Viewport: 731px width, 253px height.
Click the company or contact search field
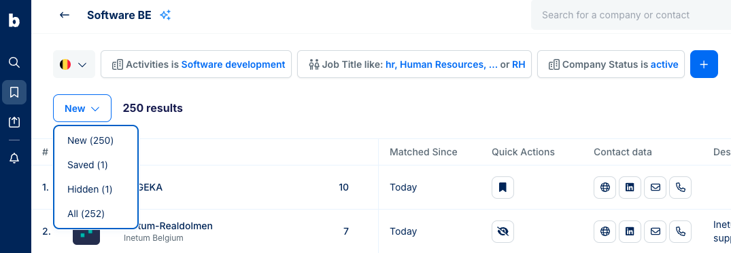[x=631, y=15]
